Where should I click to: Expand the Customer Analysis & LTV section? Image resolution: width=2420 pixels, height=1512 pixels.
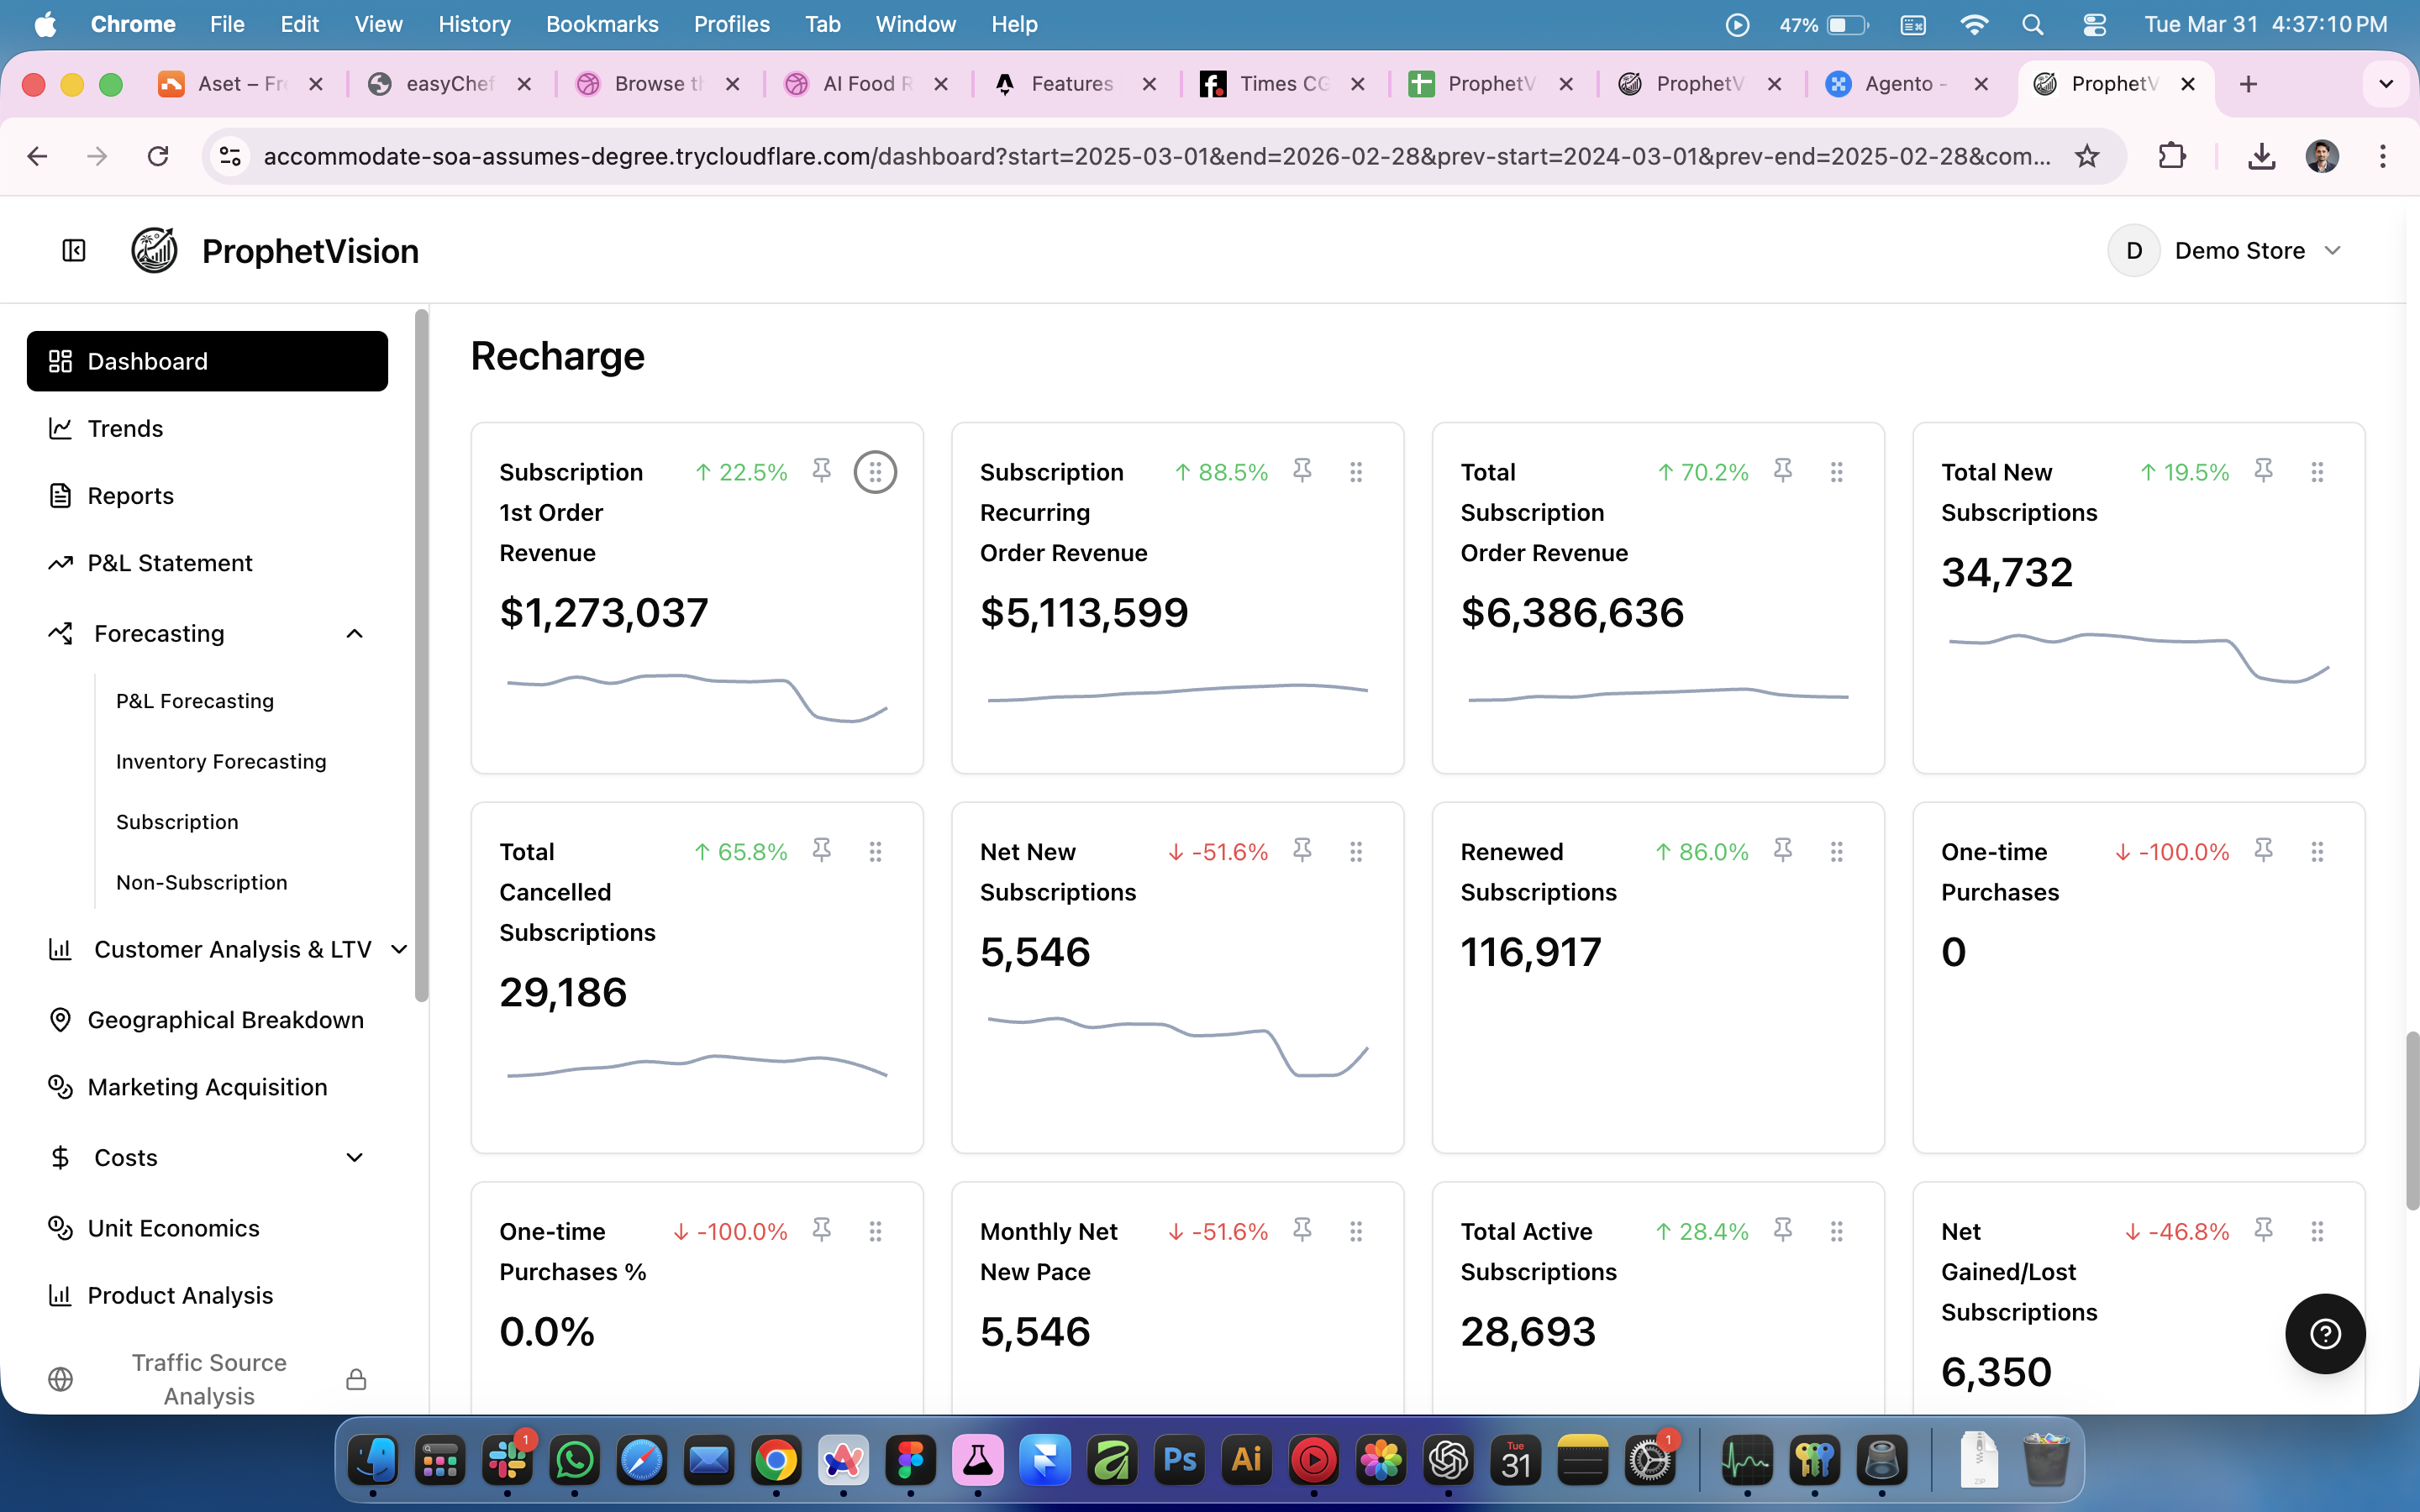point(398,949)
